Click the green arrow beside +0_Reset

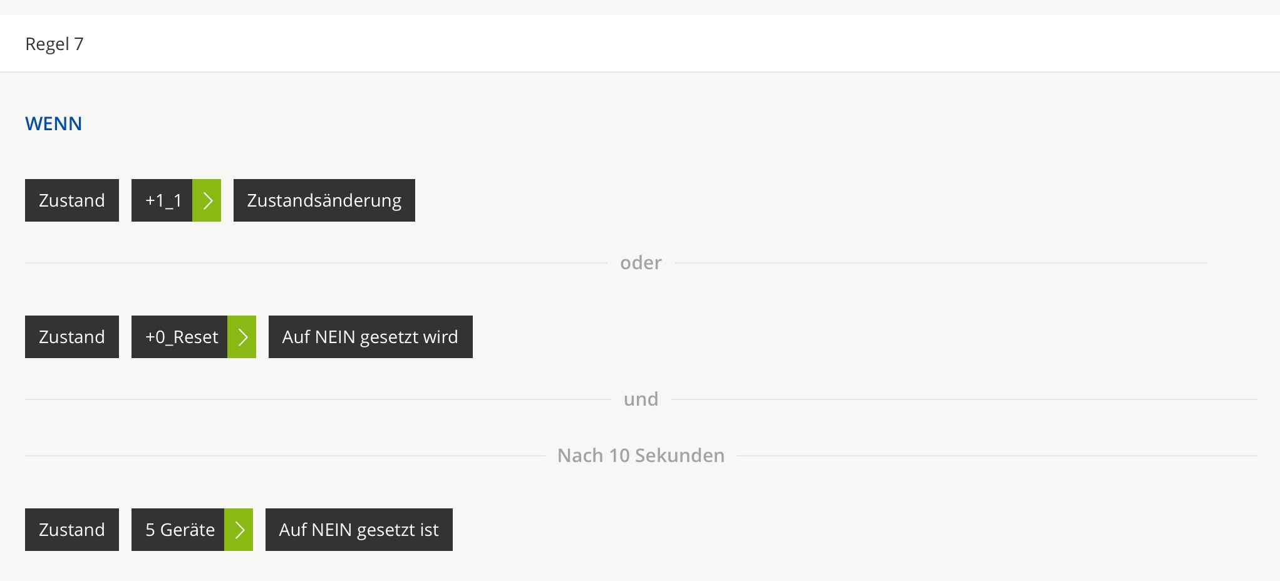tap(242, 337)
